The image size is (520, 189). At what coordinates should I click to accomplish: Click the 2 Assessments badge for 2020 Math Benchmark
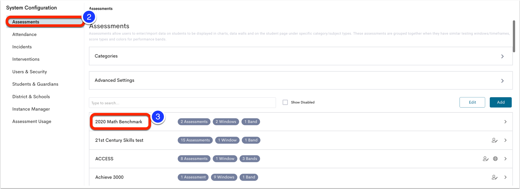tap(194, 122)
